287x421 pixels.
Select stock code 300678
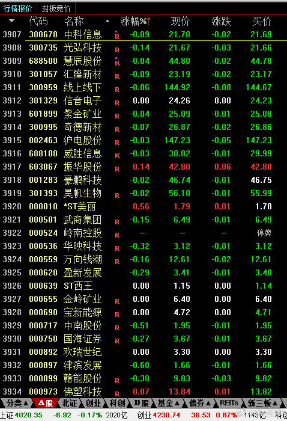(x=43, y=34)
